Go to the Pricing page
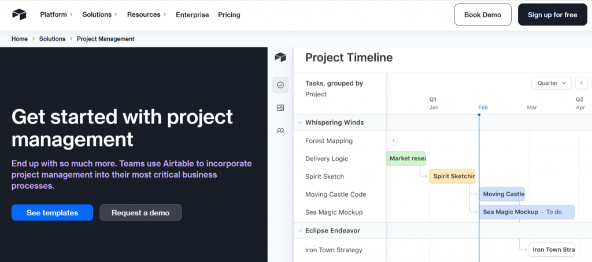This screenshot has height=262, width=592. pos(229,14)
